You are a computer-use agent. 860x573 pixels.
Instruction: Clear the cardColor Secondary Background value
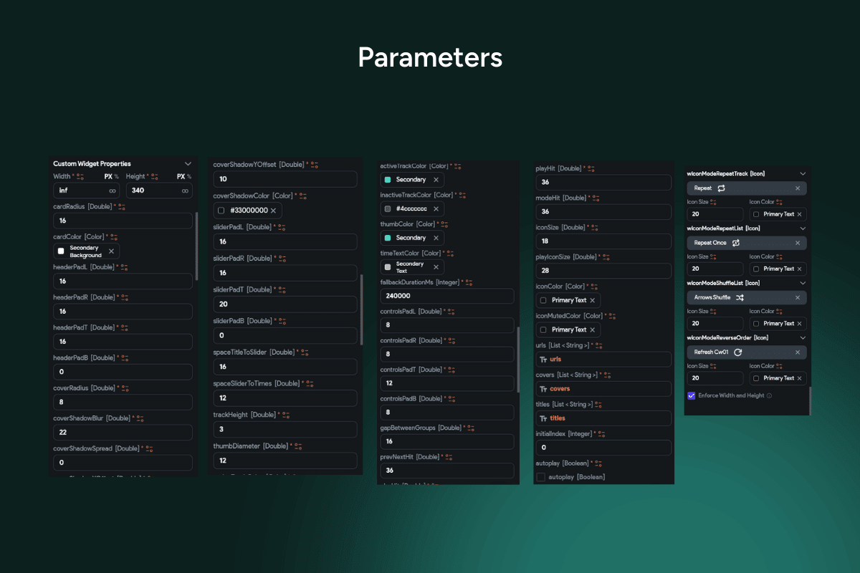(111, 251)
